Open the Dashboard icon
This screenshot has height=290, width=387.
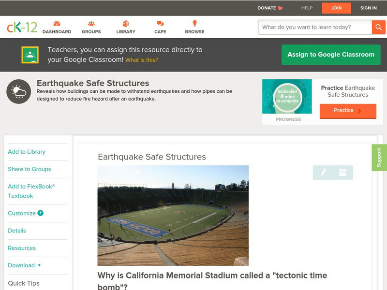click(x=57, y=24)
